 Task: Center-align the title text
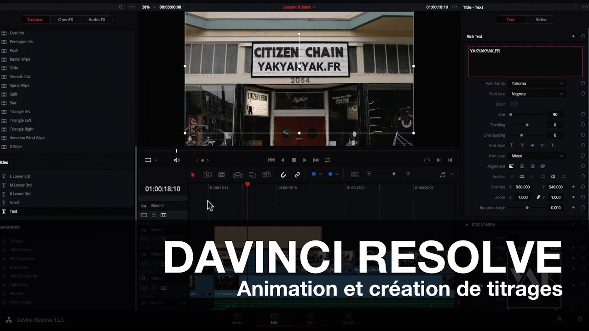click(522, 166)
